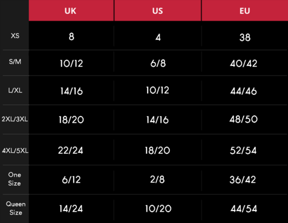Click US size 2/8 cell
This screenshot has height=223, width=288.
pos(157,179)
